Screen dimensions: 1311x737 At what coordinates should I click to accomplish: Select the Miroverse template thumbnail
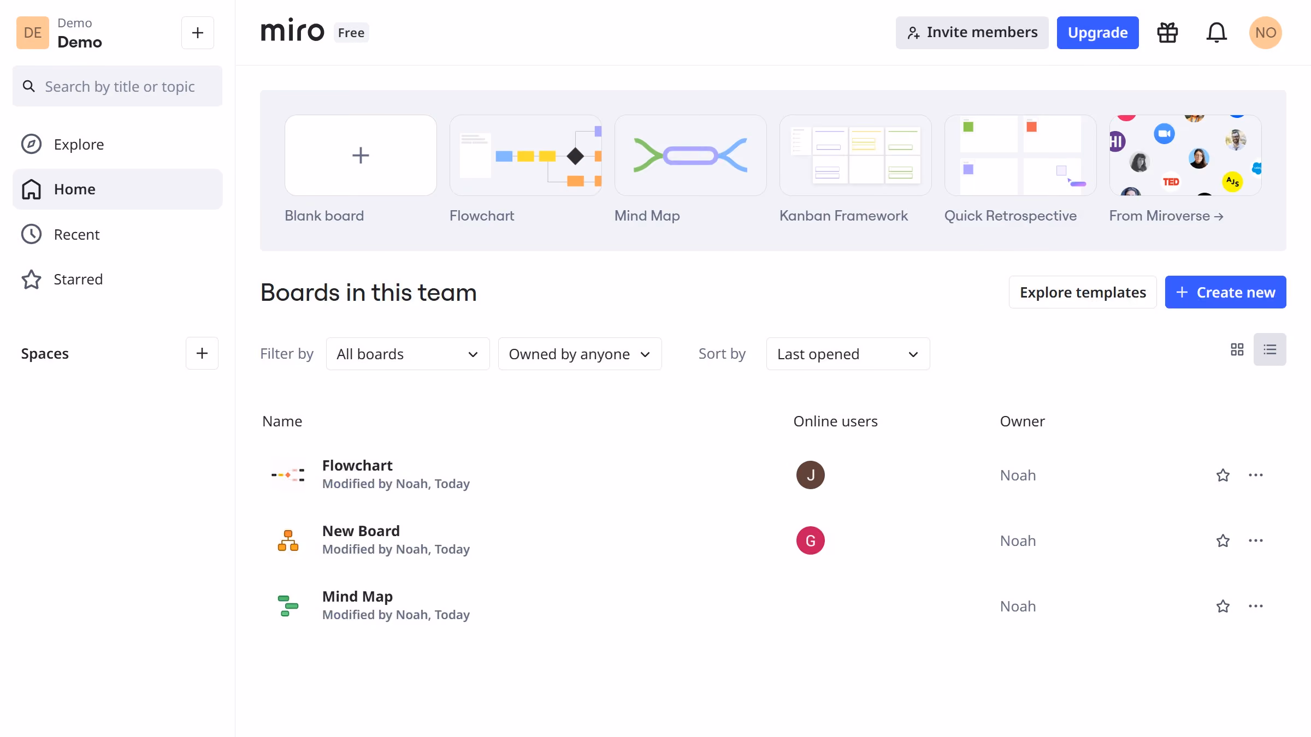click(x=1185, y=155)
